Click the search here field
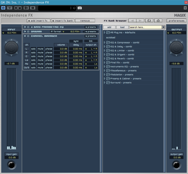The height and width of the screenshot is (174, 188). point(146,27)
